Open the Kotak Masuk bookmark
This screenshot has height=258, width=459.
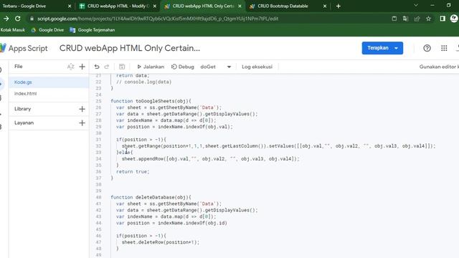click(13, 30)
